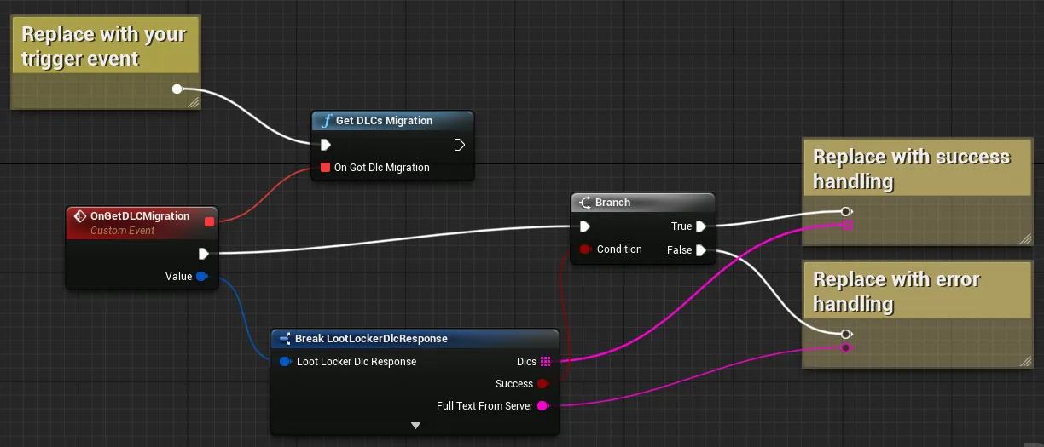Click the trigger event comment box corner handle

194,102
